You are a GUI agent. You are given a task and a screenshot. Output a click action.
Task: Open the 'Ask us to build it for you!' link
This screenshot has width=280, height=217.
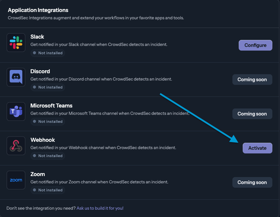click(100, 208)
